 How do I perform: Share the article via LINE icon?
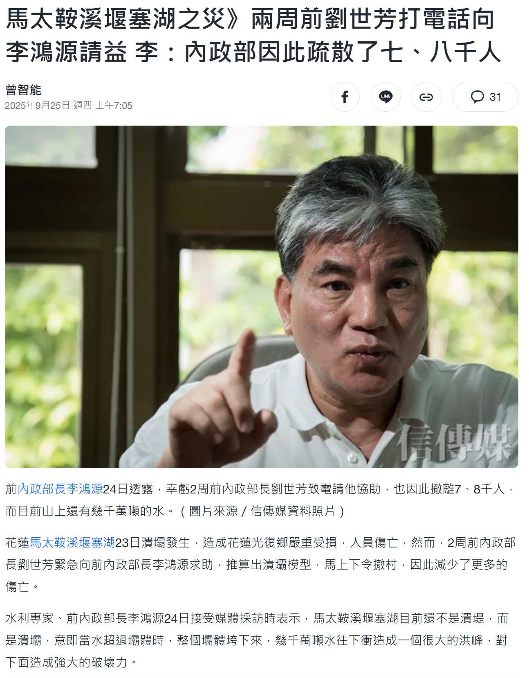tap(386, 97)
